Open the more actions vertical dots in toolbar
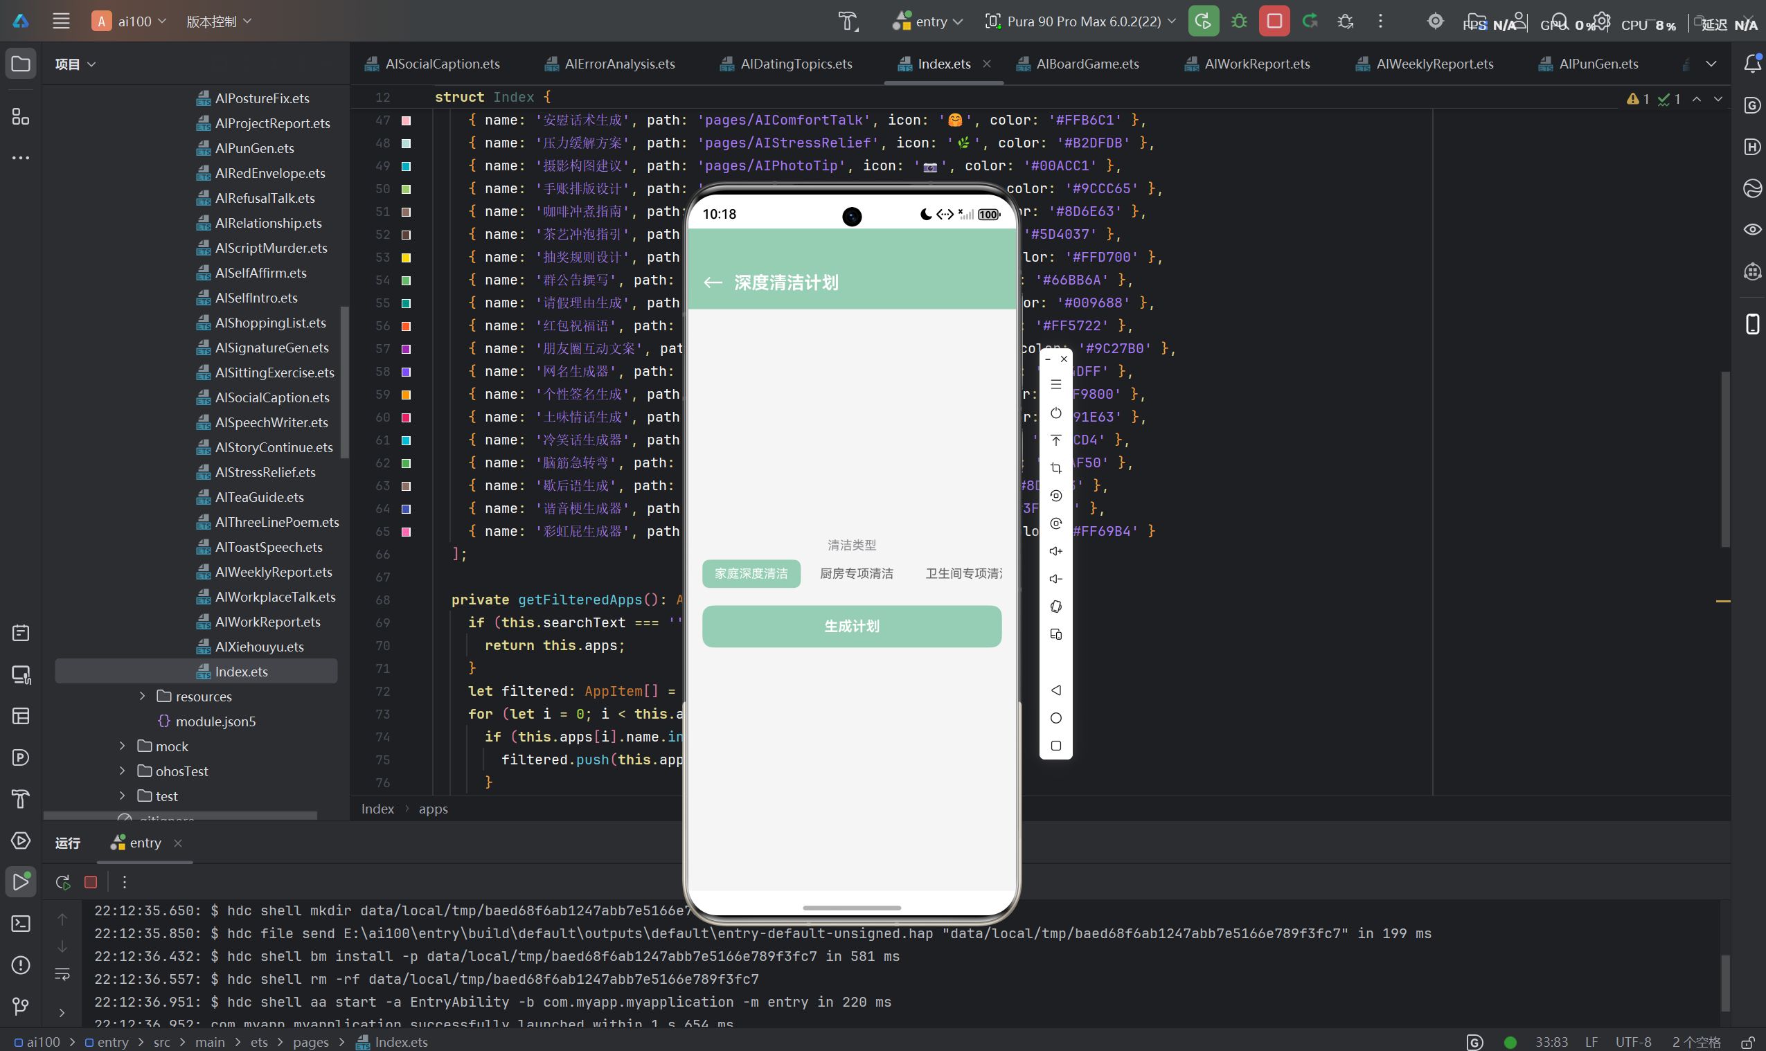The image size is (1766, 1051). pos(1380,21)
